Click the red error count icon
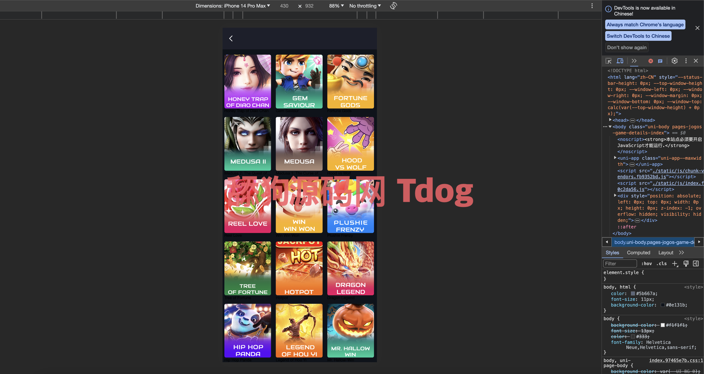The width and height of the screenshot is (704, 374). click(650, 61)
